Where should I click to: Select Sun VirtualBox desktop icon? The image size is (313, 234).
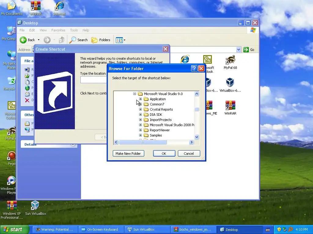point(35,208)
